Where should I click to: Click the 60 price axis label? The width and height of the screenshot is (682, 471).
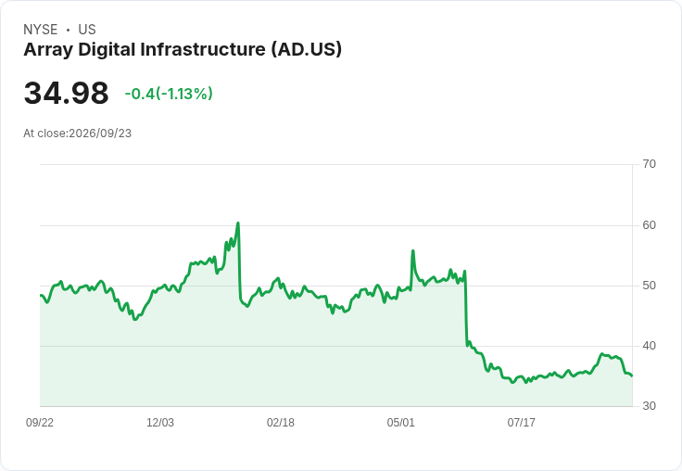click(x=649, y=225)
